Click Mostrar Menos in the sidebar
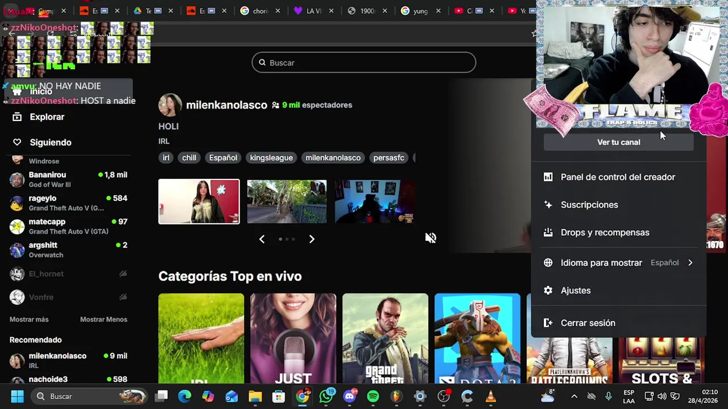 click(104, 319)
